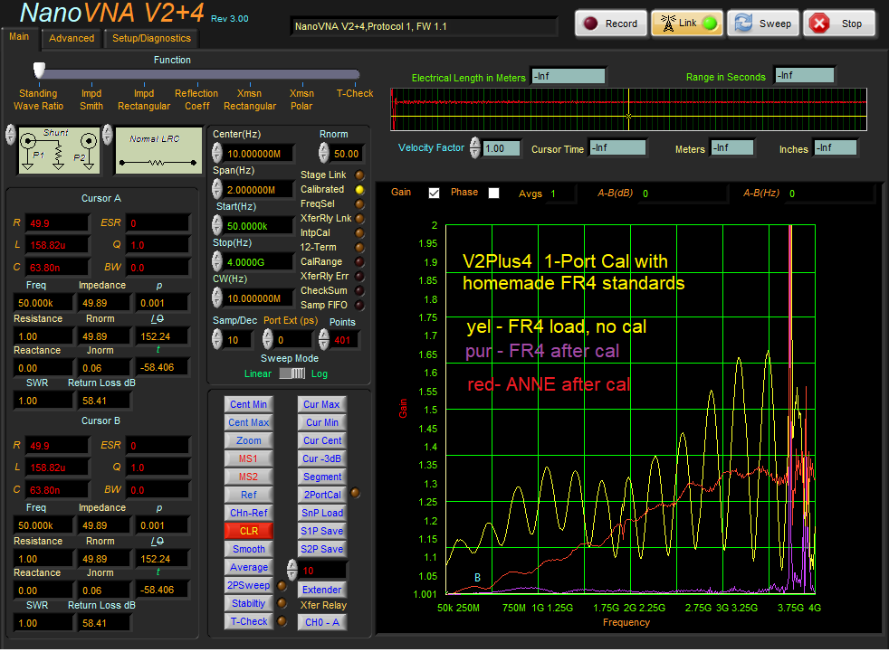The image size is (889, 652).
Task: Click the SnP Load button
Action: coord(322,514)
